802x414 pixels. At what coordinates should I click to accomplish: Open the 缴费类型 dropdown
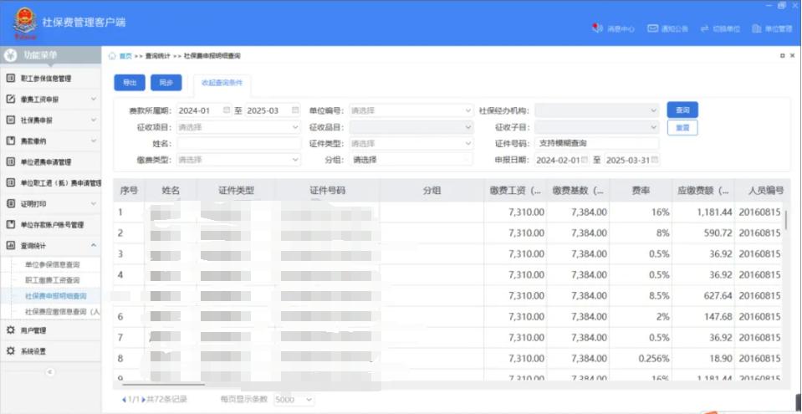(238, 159)
